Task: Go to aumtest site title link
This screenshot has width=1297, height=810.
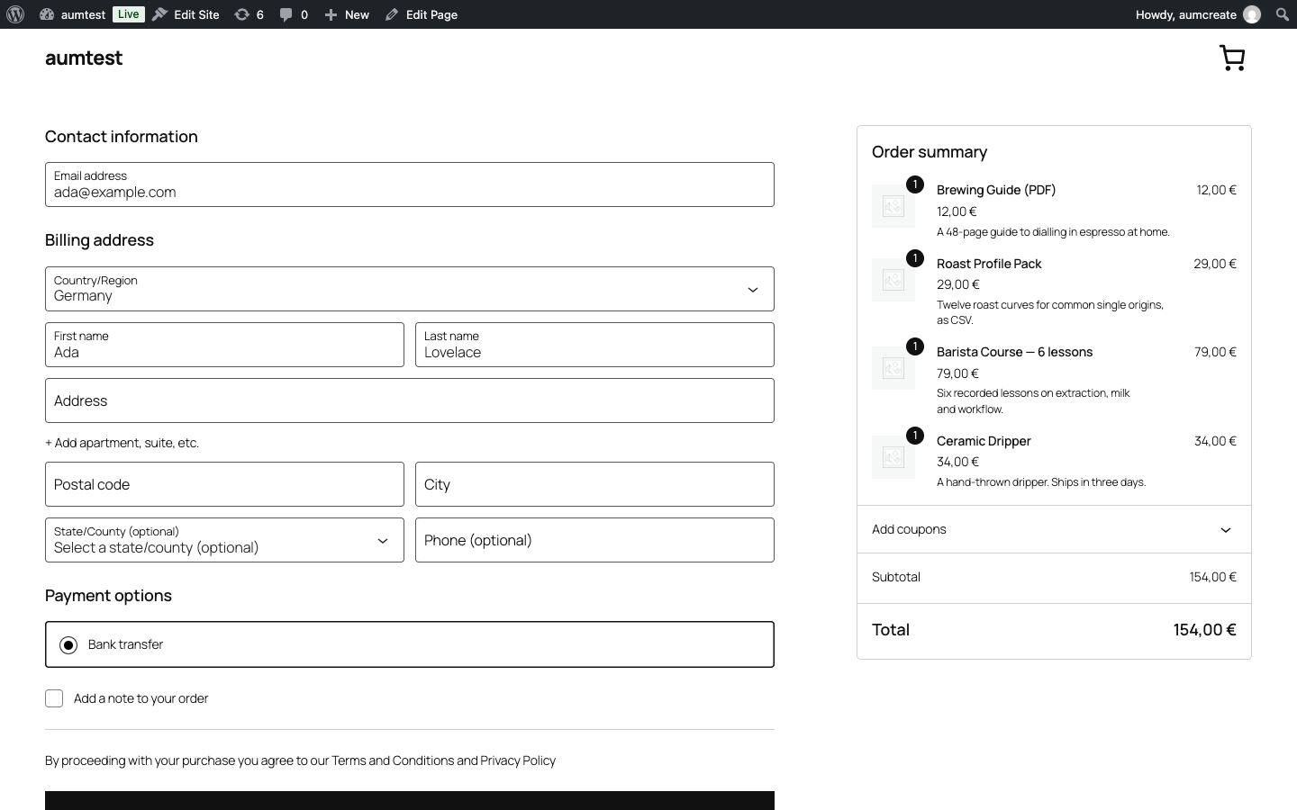Action: pos(84,58)
